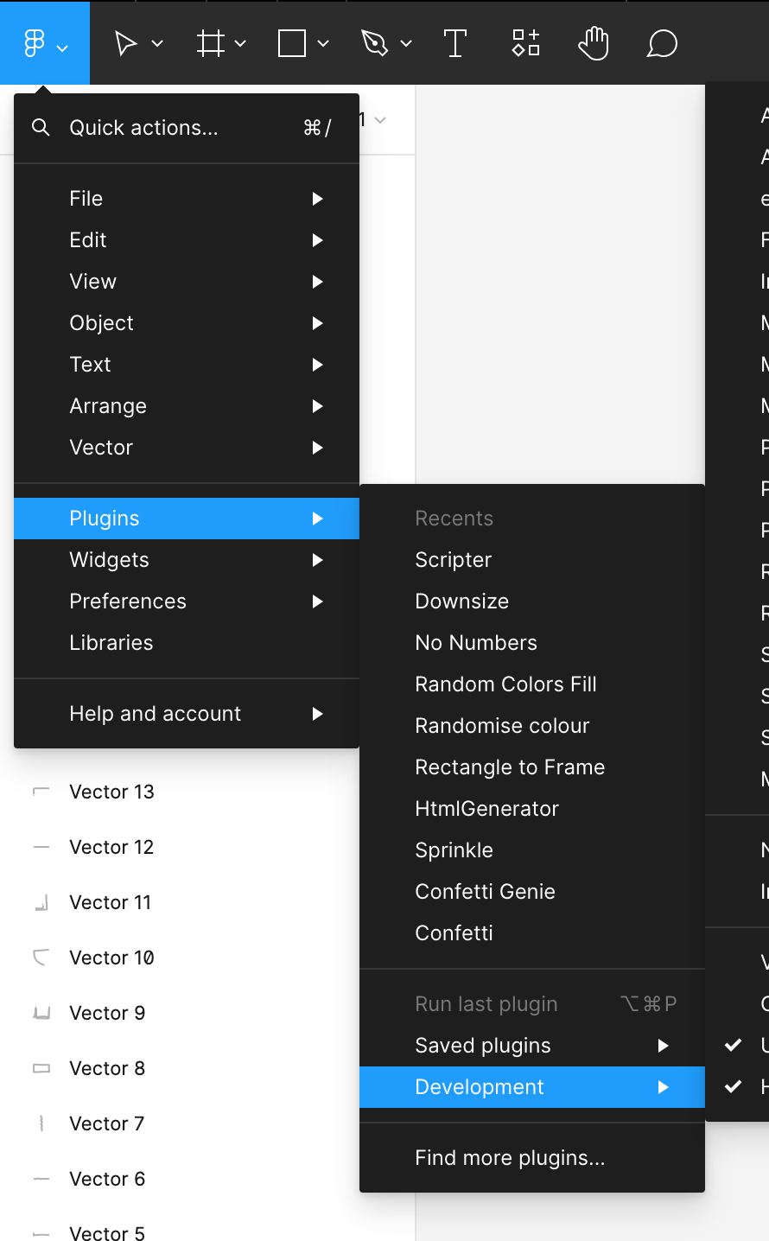Click the Vector 10 layer icon
The image size is (769, 1241).
tap(41, 958)
